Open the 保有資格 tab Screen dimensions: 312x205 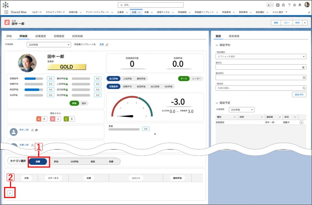(234, 36)
